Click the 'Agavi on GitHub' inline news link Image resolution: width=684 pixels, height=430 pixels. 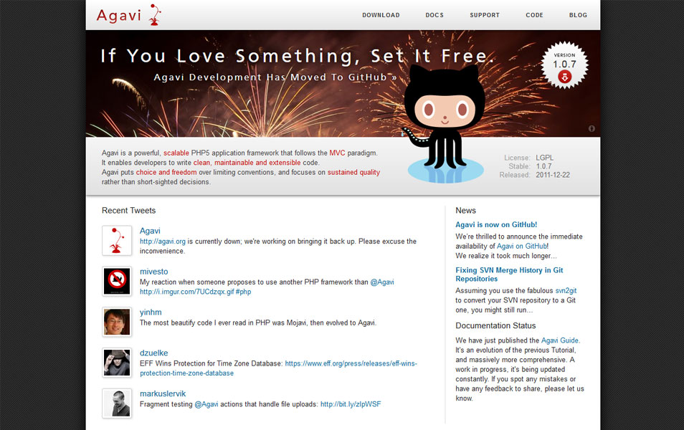tap(523, 246)
